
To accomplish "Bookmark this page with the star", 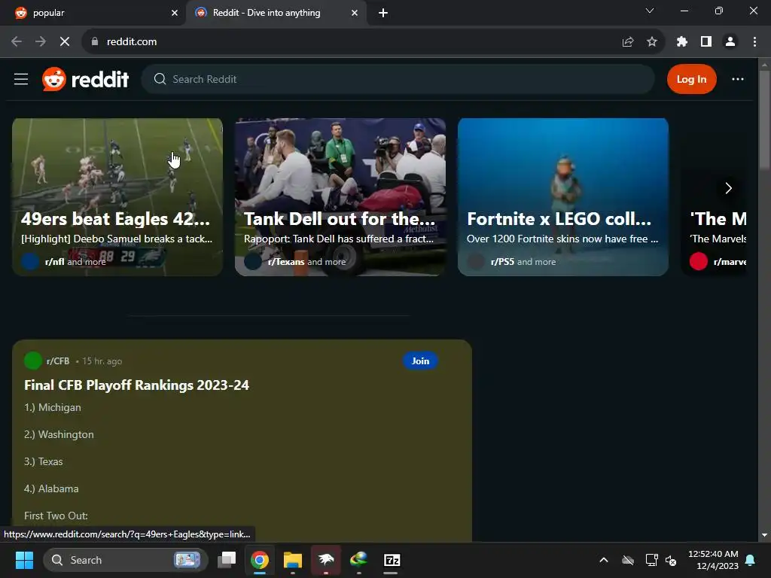I will click(x=652, y=42).
